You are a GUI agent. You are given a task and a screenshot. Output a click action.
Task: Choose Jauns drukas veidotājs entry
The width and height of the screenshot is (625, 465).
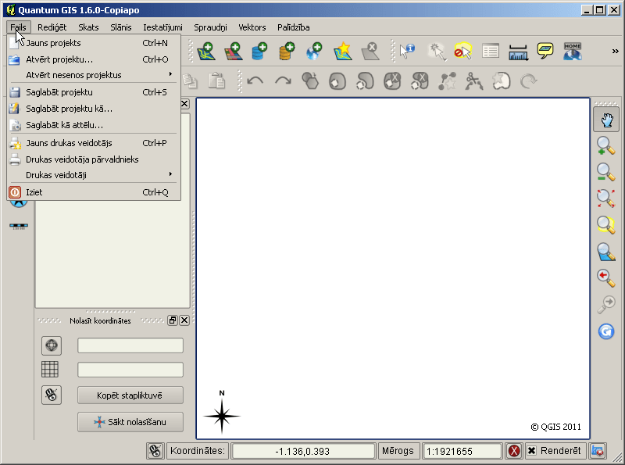(x=94, y=143)
